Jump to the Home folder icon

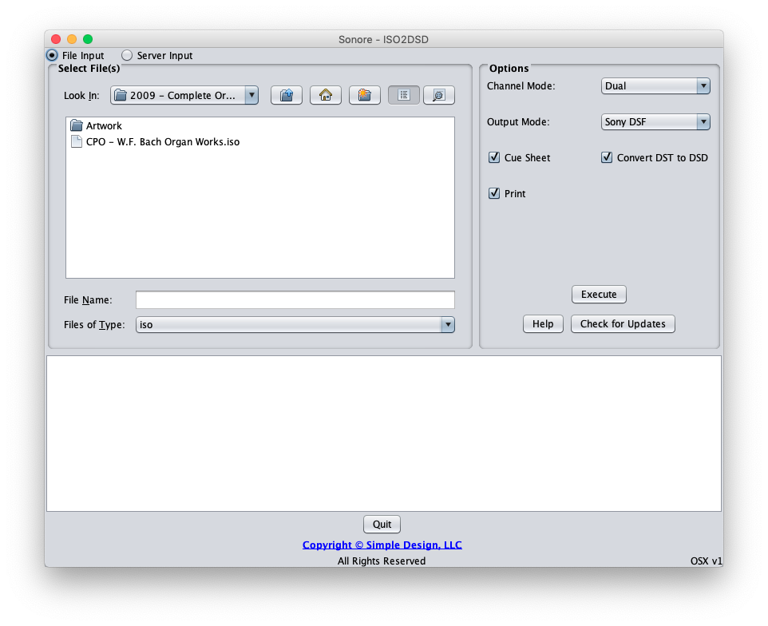pyautogui.click(x=325, y=95)
